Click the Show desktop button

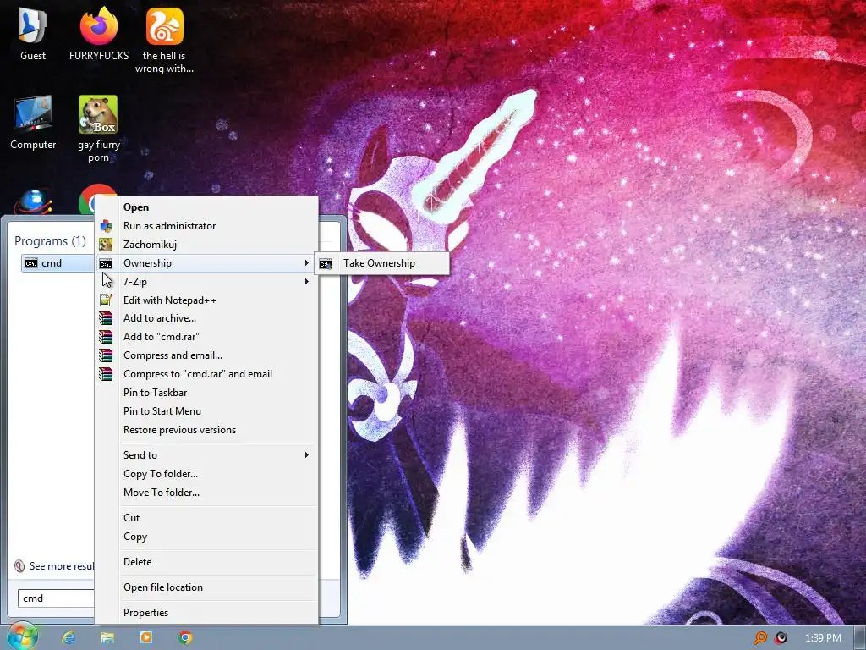[x=860, y=638]
